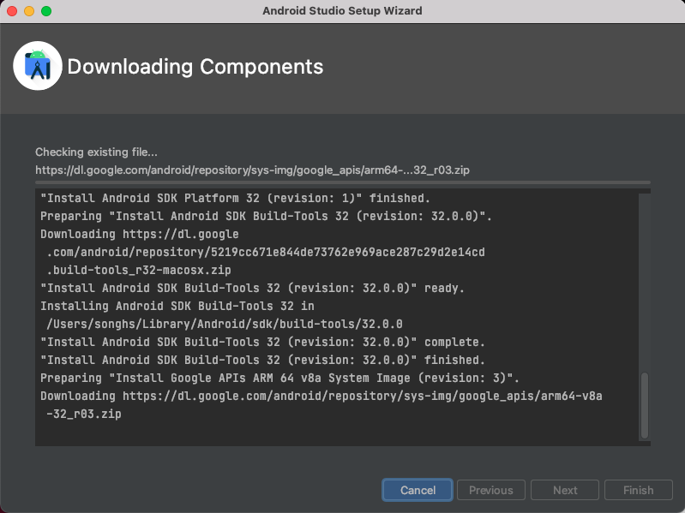Click the "Android Studio Setup Wizard" window title

click(343, 11)
